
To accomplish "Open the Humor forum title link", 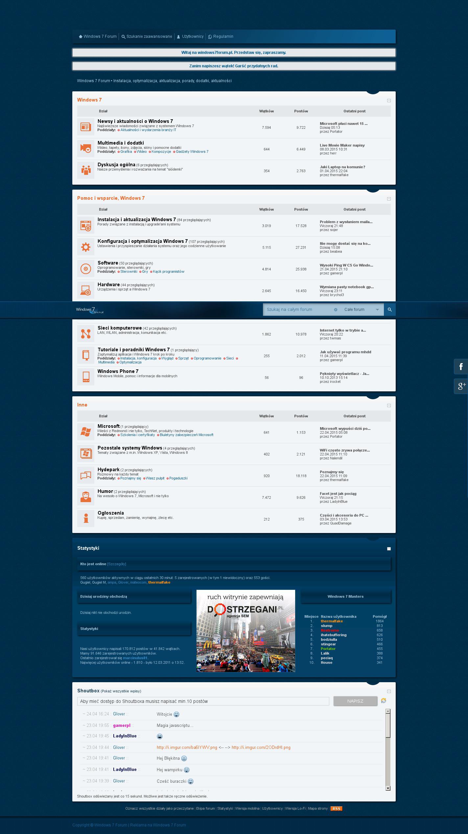I will (105, 491).
